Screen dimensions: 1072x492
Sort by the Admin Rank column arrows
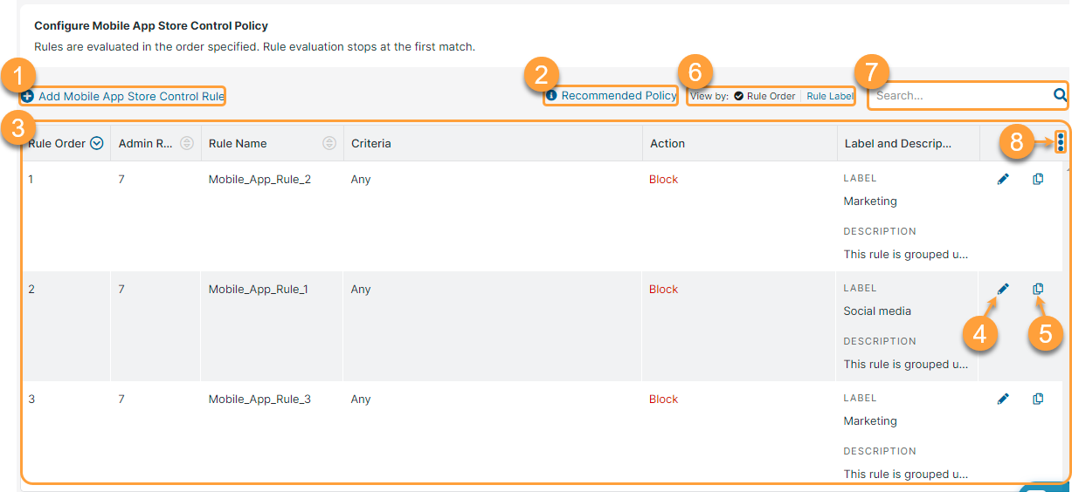point(186,144)
